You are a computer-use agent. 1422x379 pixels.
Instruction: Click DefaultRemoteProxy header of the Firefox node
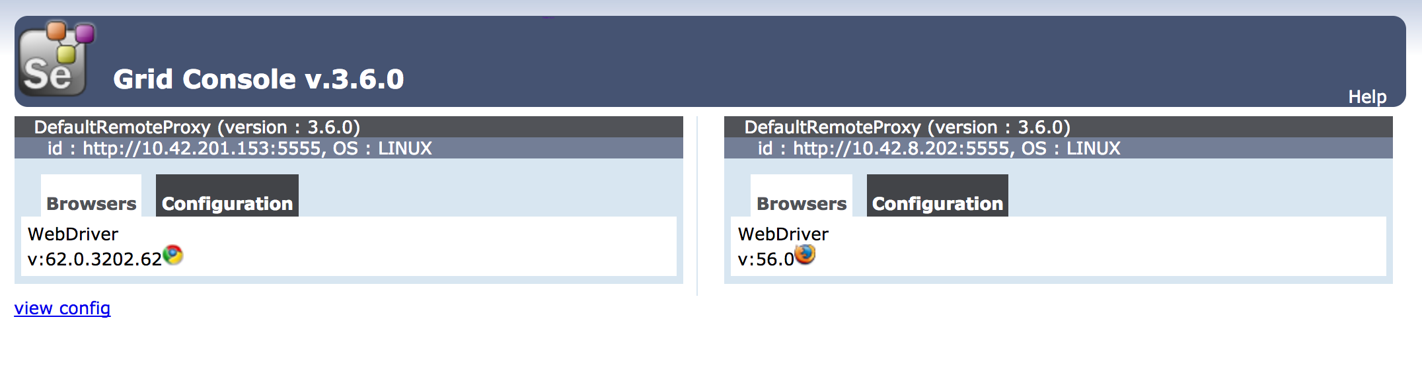907,127
